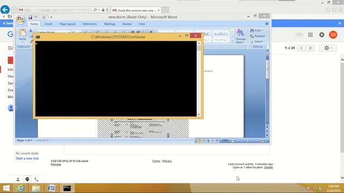Click the Word zoom slider handle
Image resolution: width=344 pixels, height=193 pixels.
247,140
